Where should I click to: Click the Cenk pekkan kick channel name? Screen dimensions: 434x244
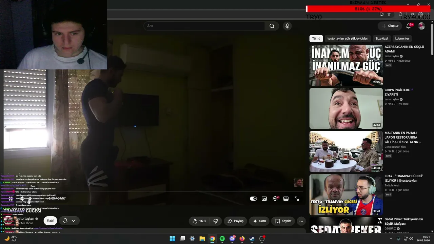pos(395,147)
